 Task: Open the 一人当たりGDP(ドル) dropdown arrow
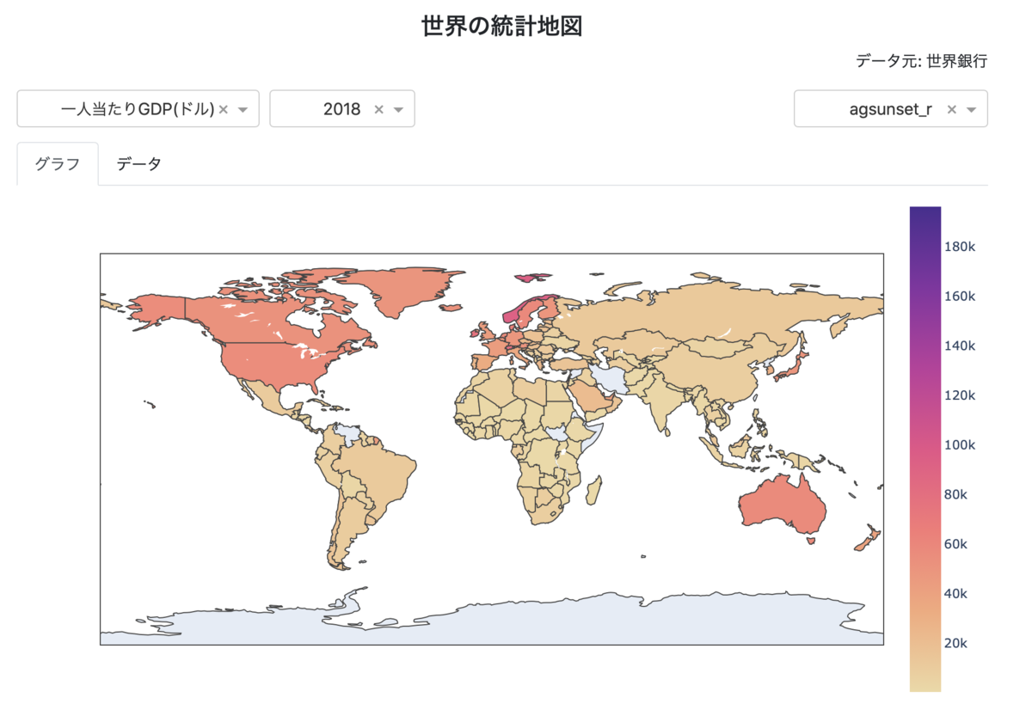[243, 110]
